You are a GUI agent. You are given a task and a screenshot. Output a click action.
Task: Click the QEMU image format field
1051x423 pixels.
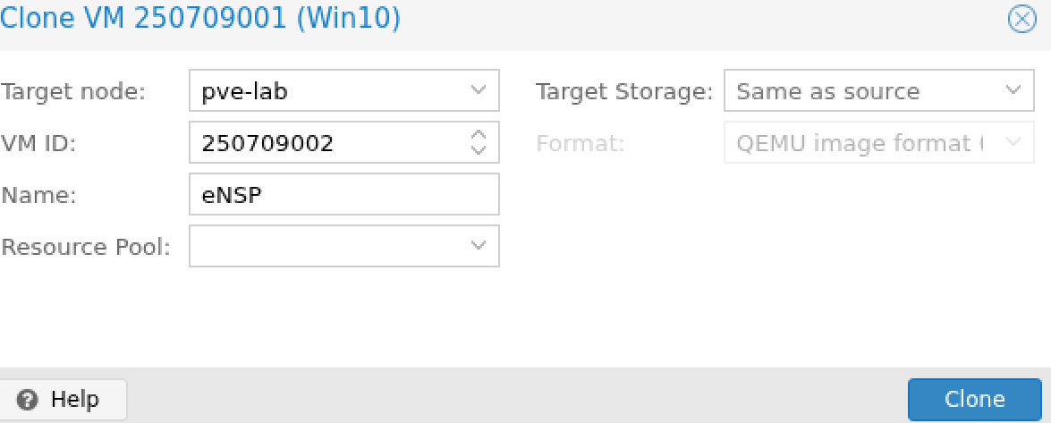tap(859, 142)
